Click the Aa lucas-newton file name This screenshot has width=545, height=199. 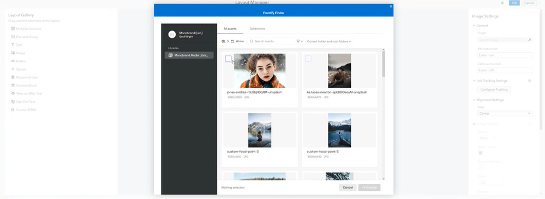click(337, 92)
